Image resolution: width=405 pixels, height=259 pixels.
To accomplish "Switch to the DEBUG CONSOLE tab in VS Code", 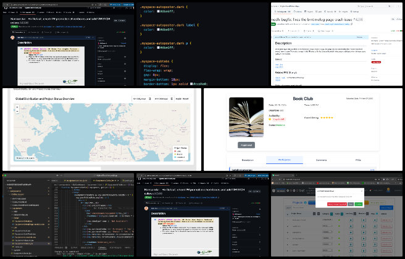I will (87, 248).
